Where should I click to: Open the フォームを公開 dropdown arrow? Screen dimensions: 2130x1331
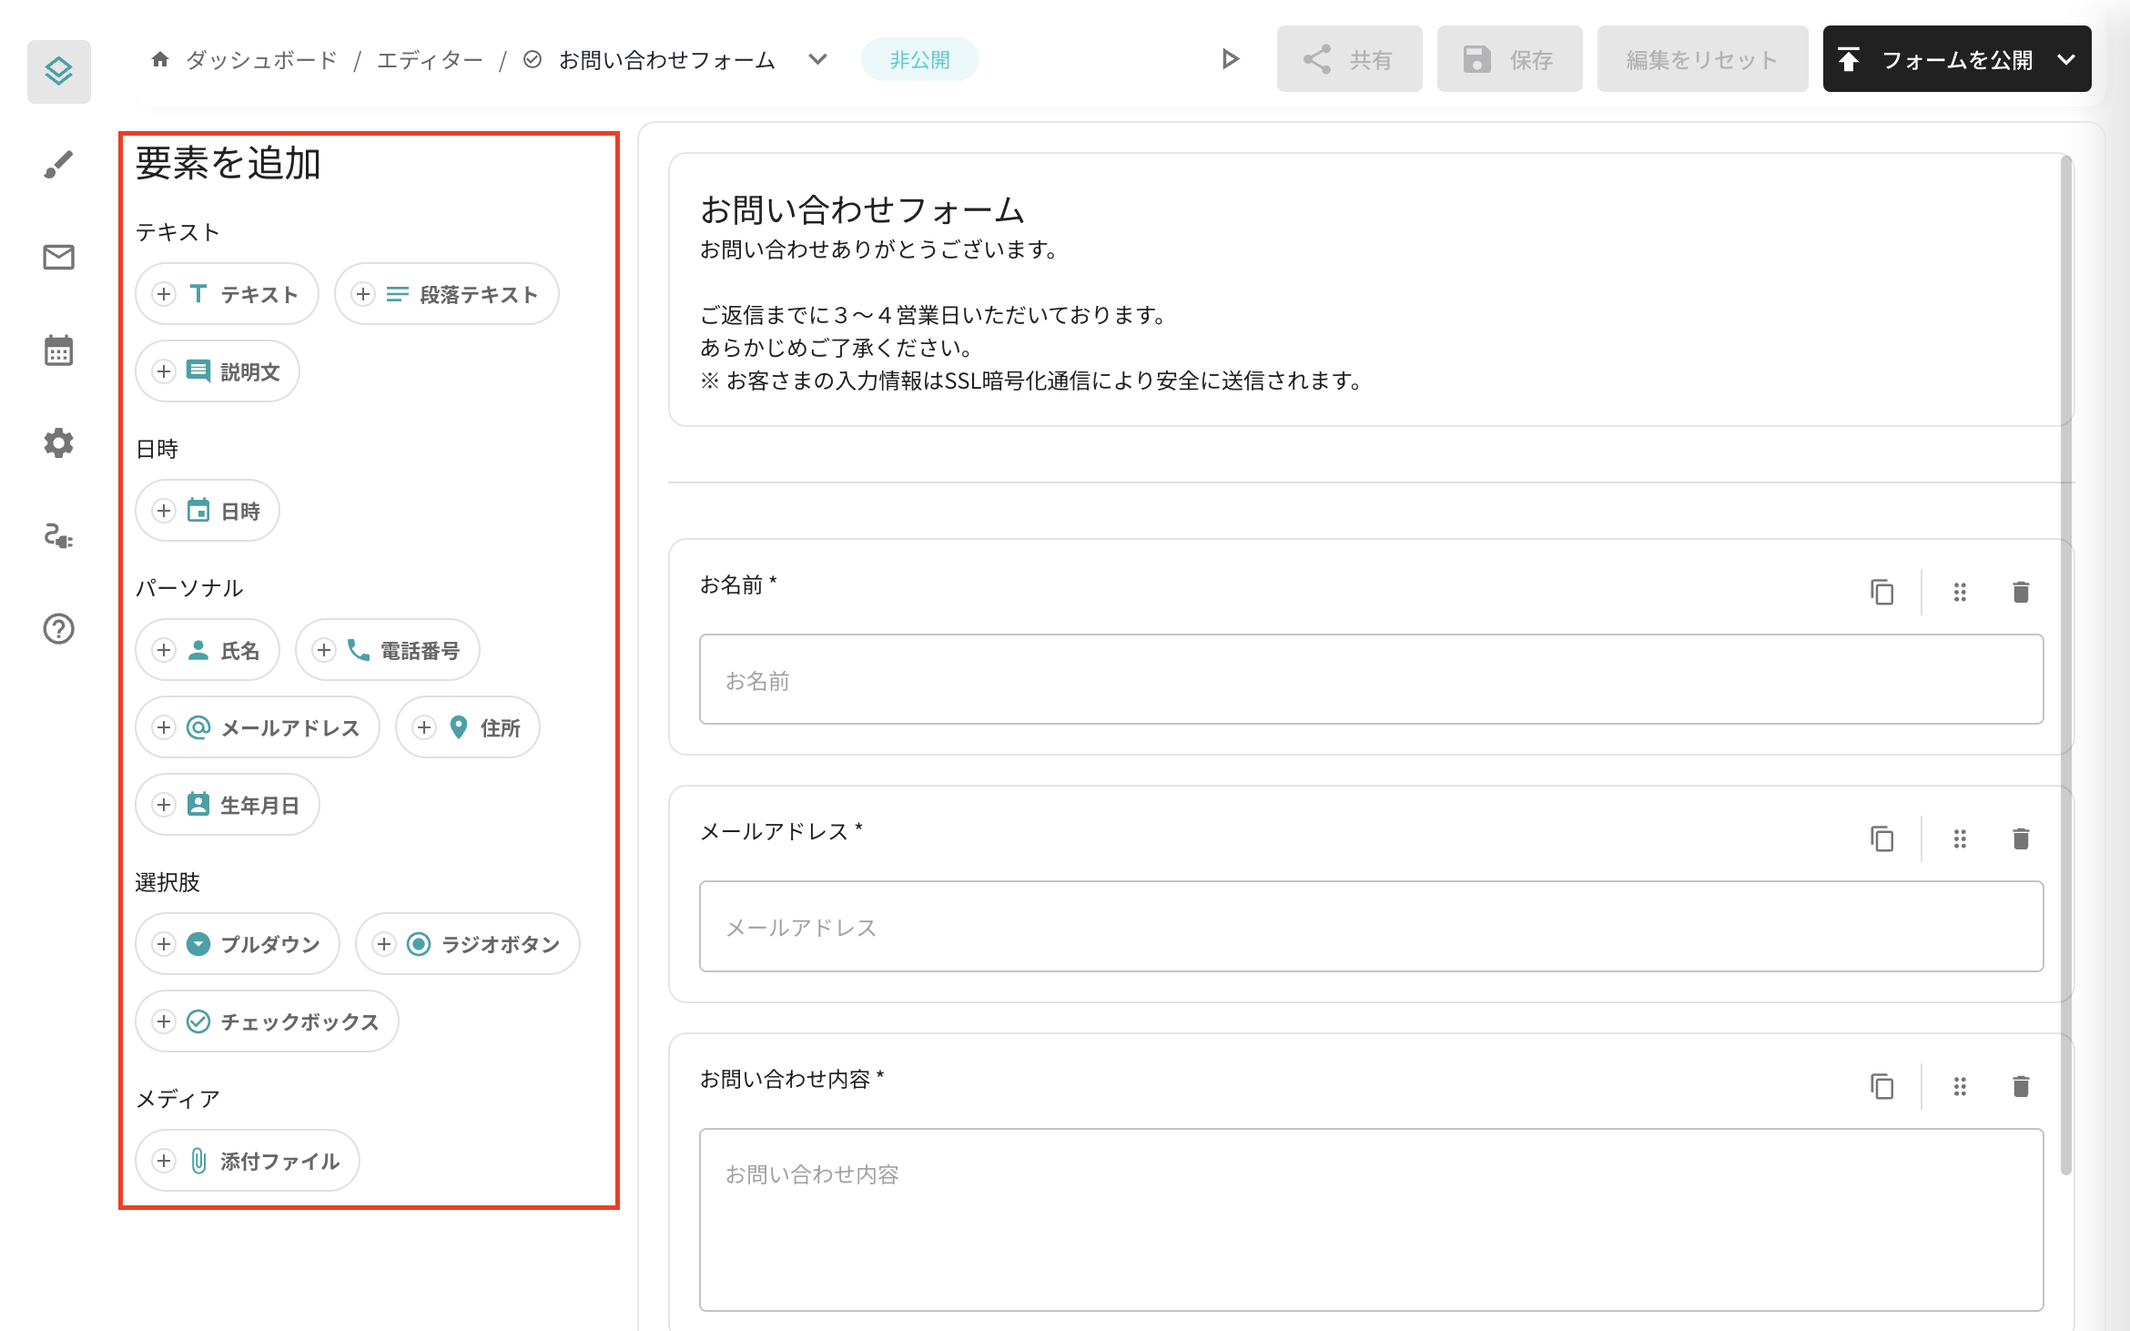coord(2066,59)
